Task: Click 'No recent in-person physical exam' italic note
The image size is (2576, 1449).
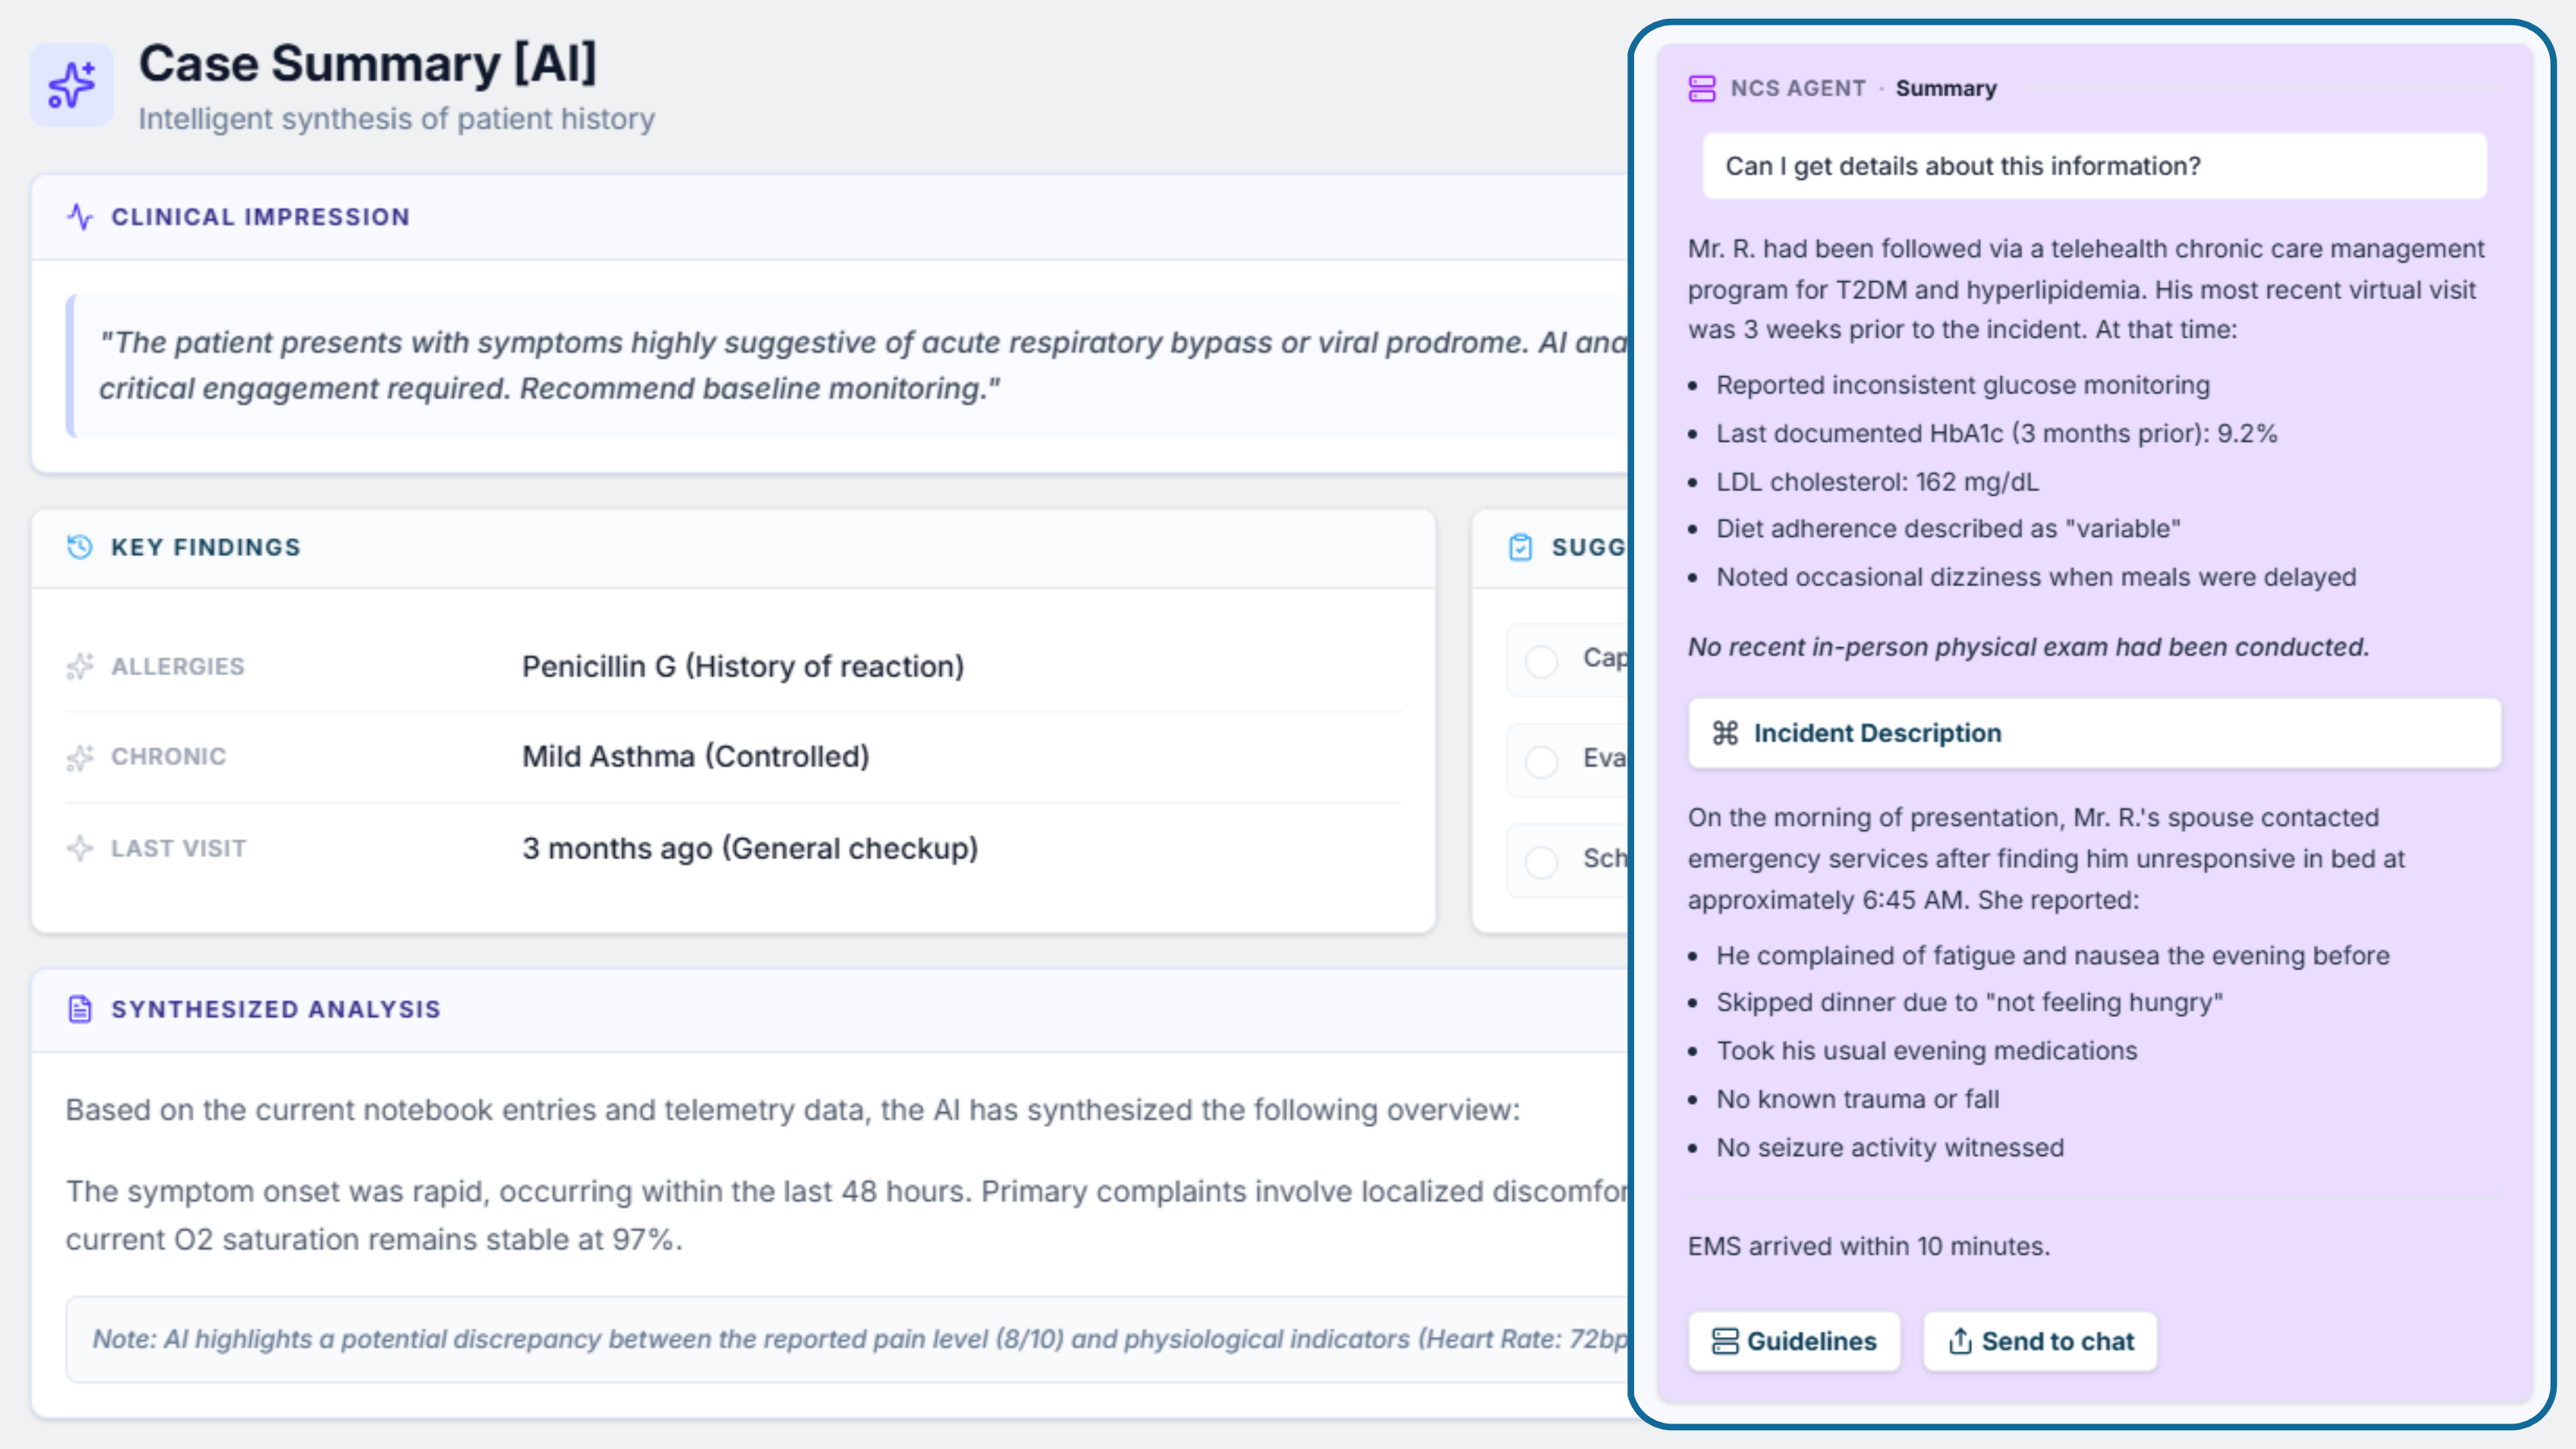Action: pos(2029,647)
